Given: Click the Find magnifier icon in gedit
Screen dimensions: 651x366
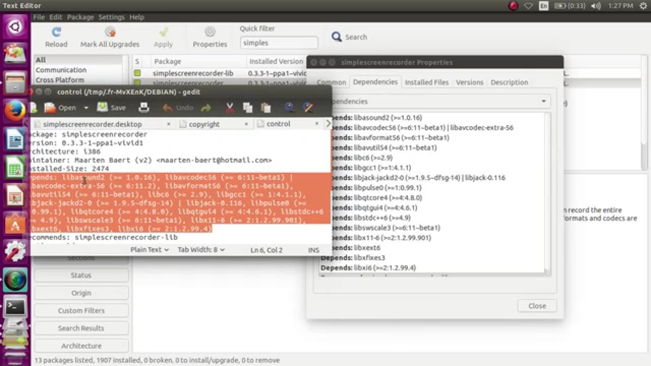Looking at the screenshot, I should click(x=289, y=107).
